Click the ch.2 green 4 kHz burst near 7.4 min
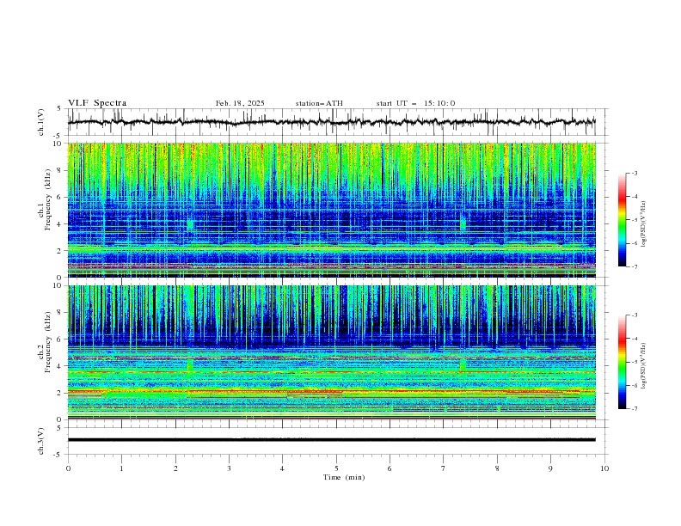 click(x=463, y=365)
